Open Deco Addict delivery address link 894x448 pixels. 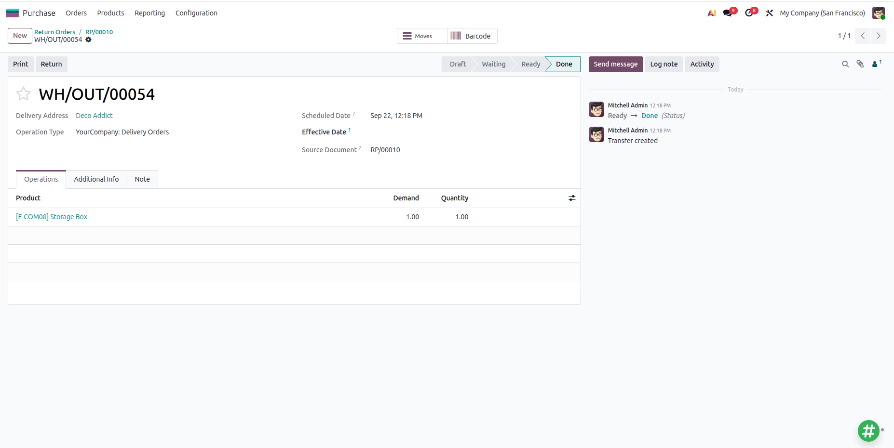[94, 116]
